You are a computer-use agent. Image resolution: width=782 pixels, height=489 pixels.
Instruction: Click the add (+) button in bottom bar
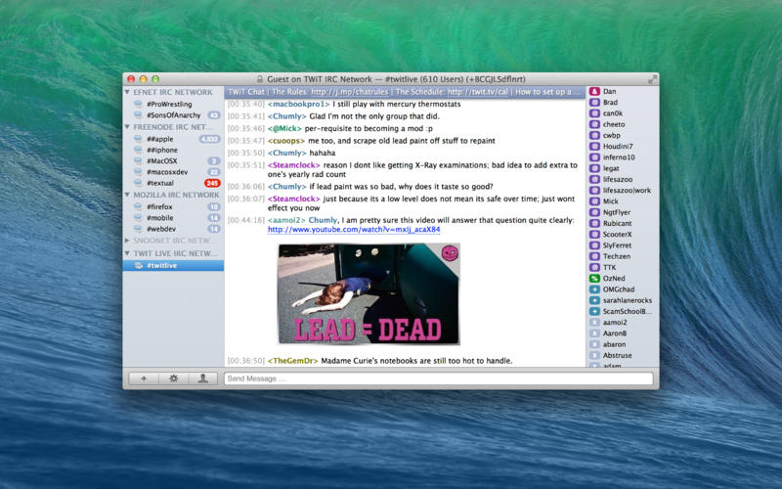[144, 378]
